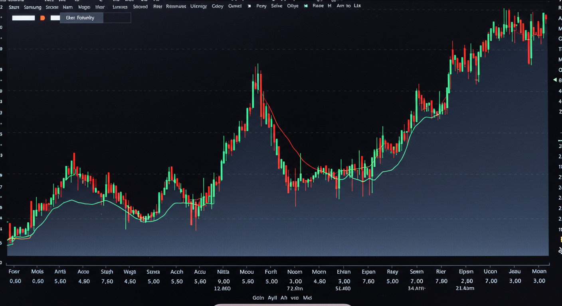Select the Eipsn axis label
The image size is (562, 306).
tap(368, 272)
